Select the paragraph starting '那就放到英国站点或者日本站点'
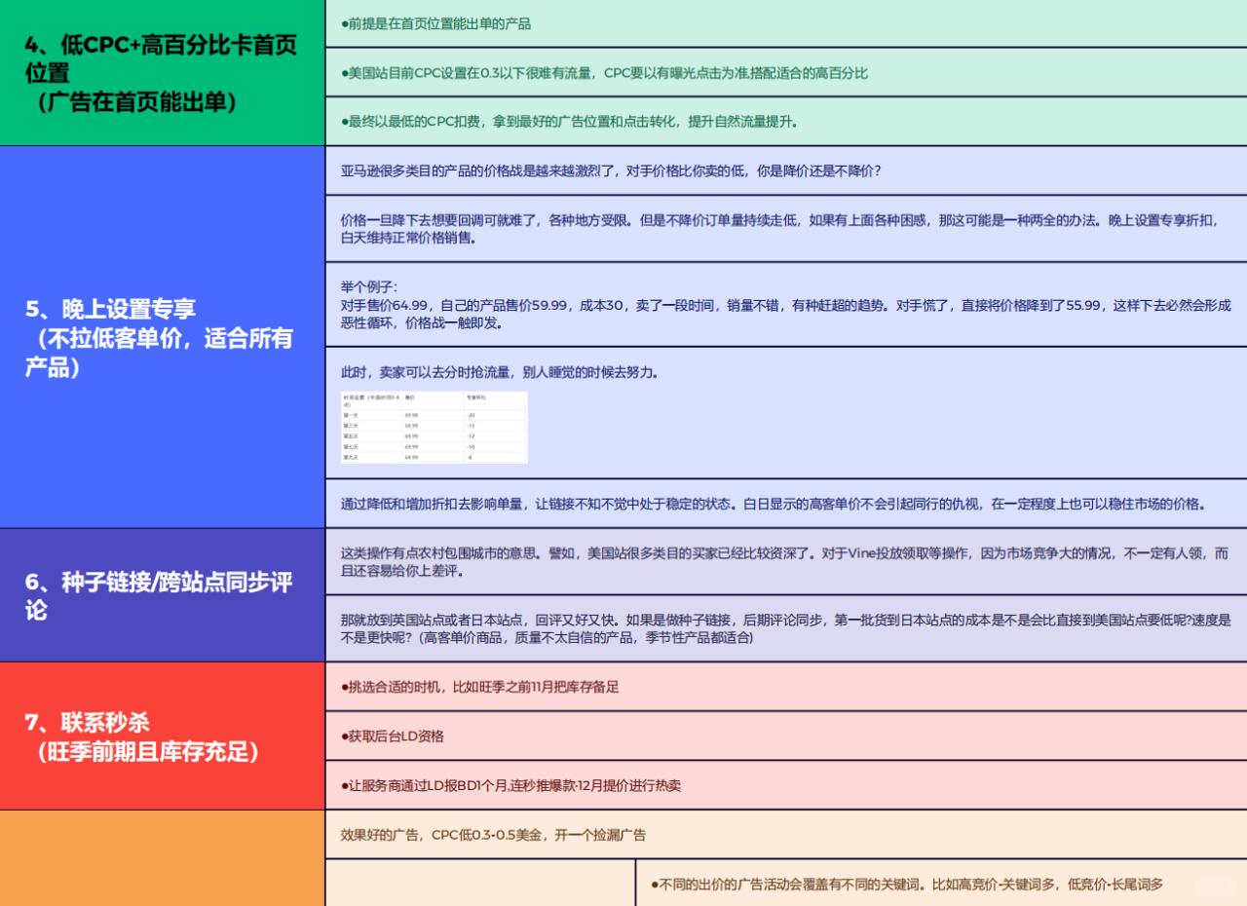Image resolution: width=1247 pixels, height=906 pixels. [x=786, y=628]
